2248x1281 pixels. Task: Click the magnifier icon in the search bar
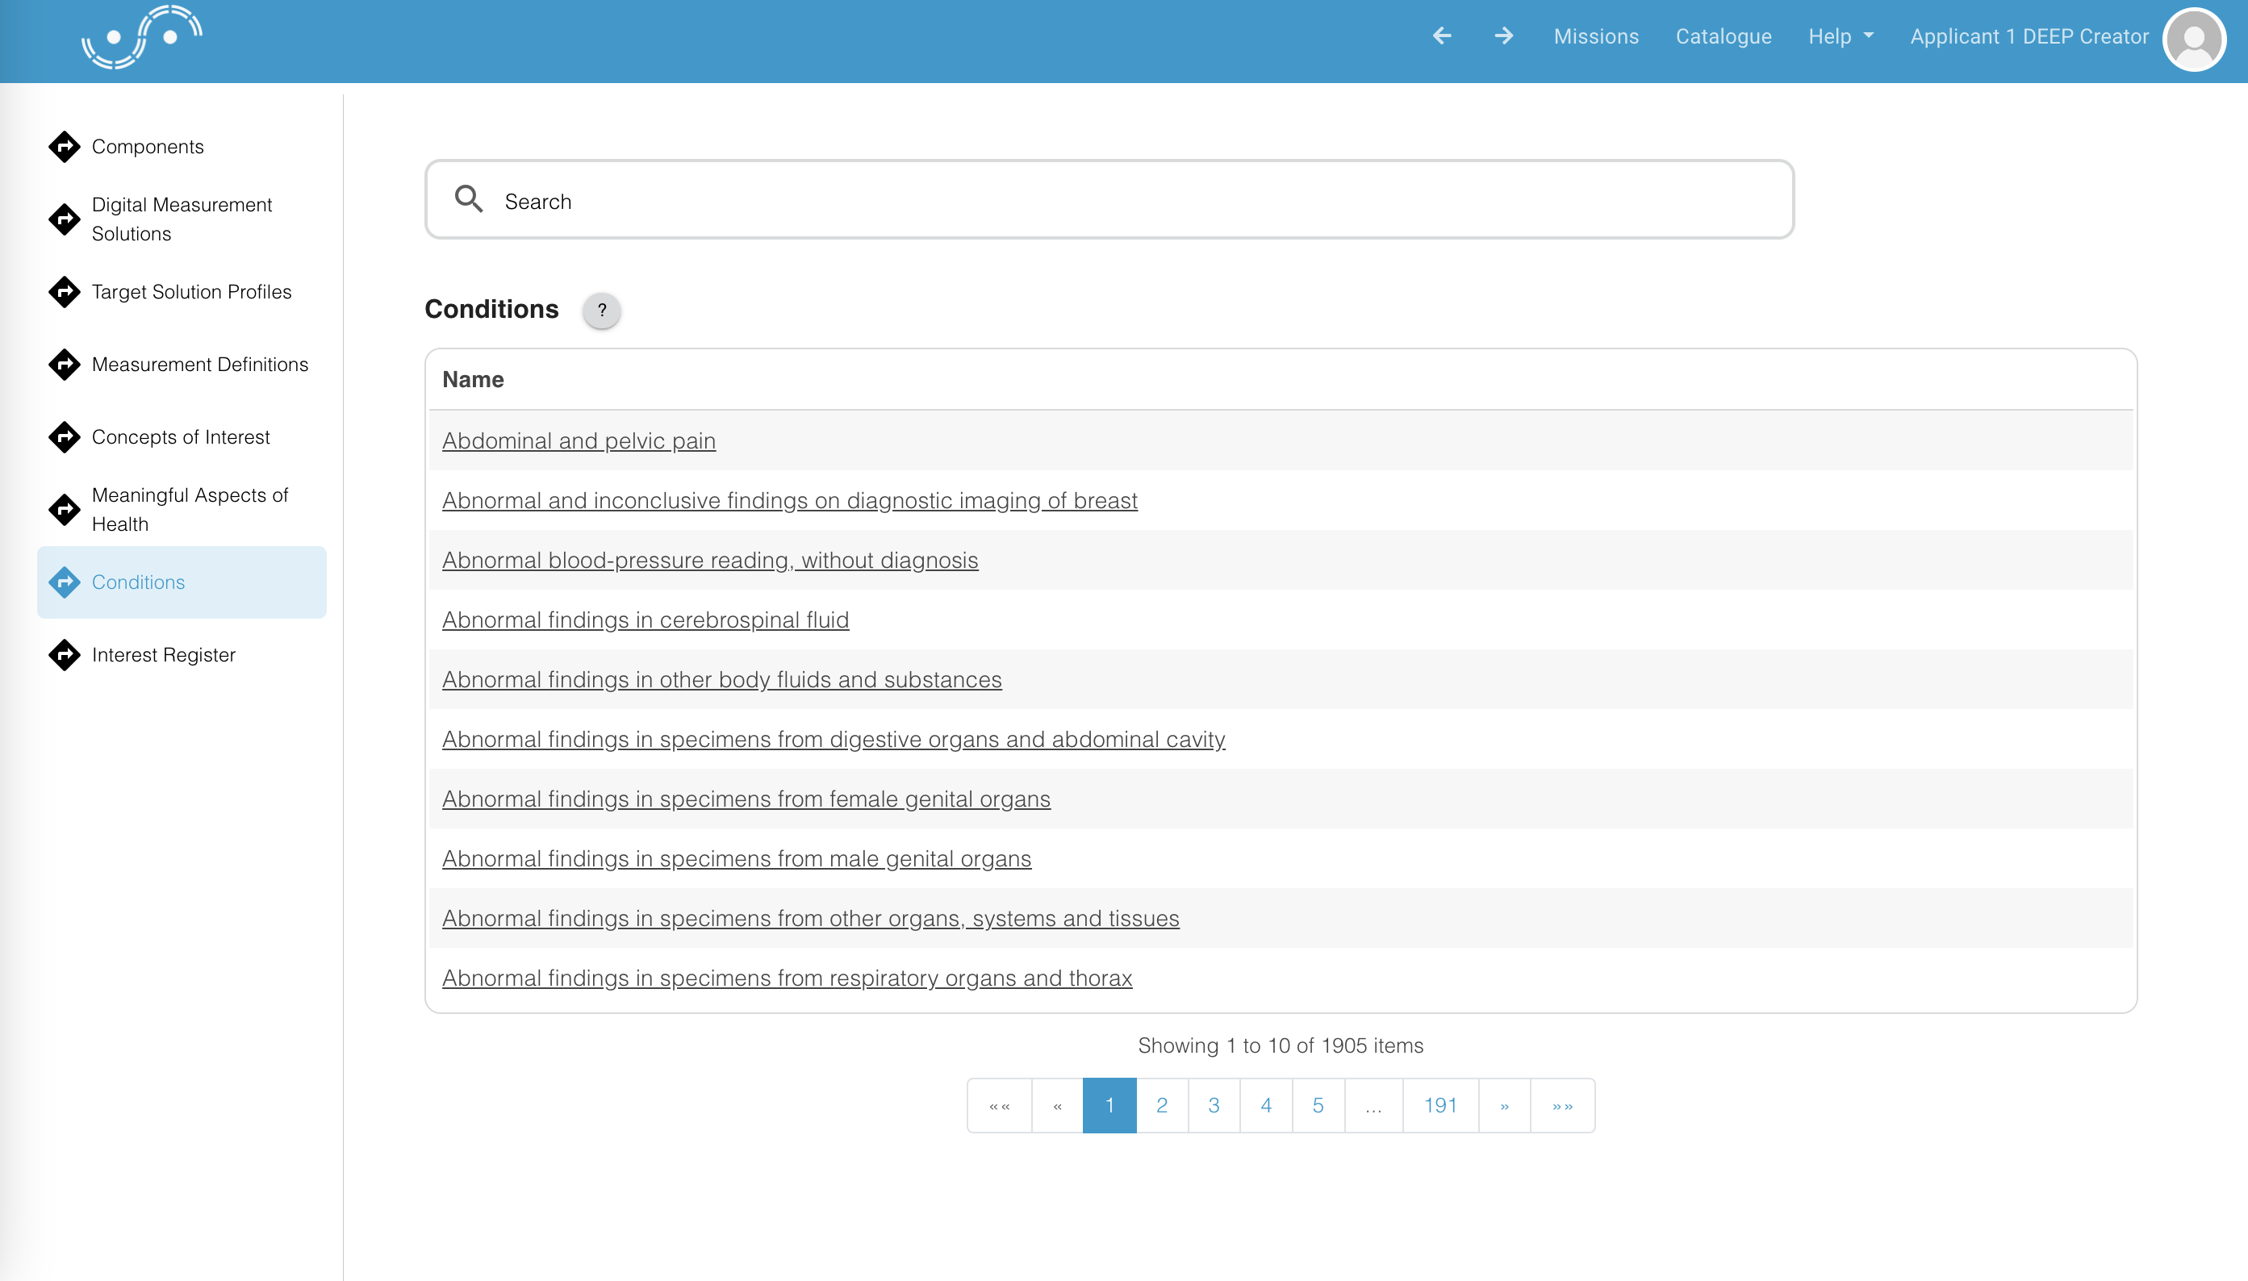tap(468, 198)
